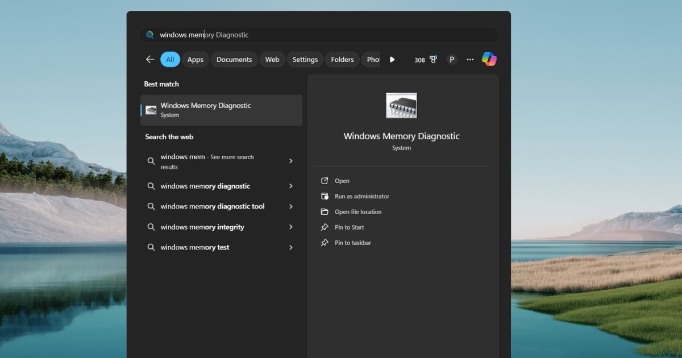Click the rewards points trophy icon
Viewport: 682px width, 358px height.
pyautogui.click(x=433, y=60)
